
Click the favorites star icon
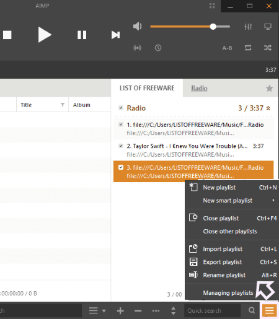coord(270,89)
